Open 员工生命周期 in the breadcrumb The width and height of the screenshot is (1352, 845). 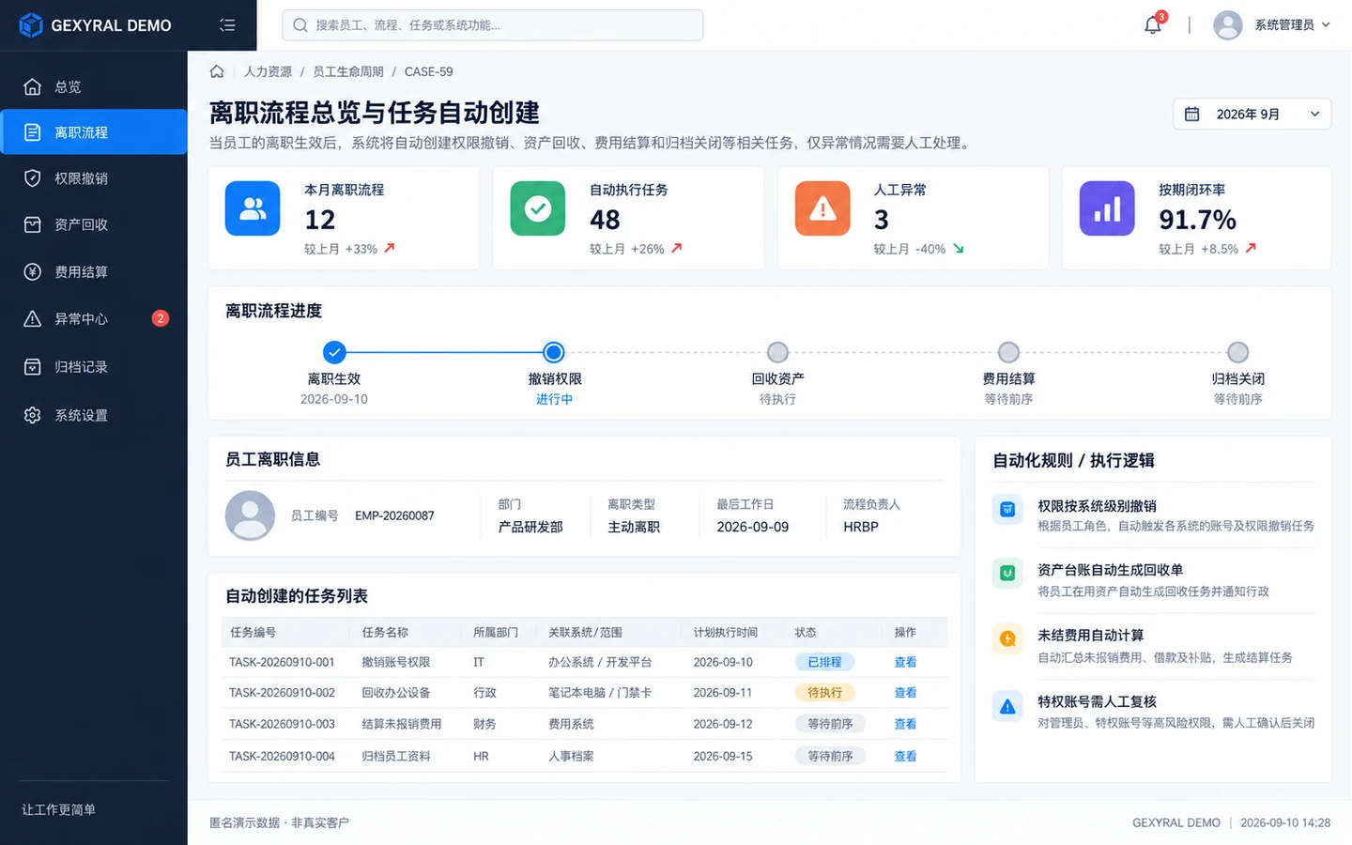pos(348,71)
